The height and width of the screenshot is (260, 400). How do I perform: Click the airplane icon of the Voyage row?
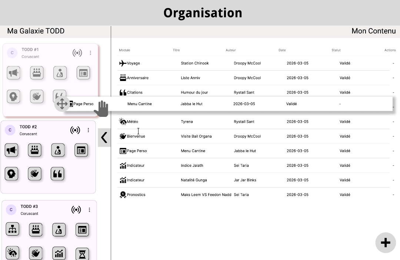pyautogui.click(x=123, y=63)
